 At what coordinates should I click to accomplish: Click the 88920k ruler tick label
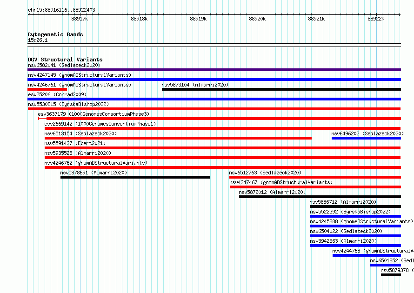(x=257, y=19)
